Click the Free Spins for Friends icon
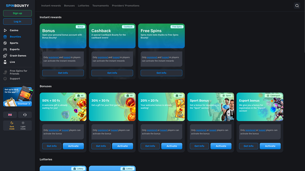This screenshot has width=305, height=171. point(5,72)
